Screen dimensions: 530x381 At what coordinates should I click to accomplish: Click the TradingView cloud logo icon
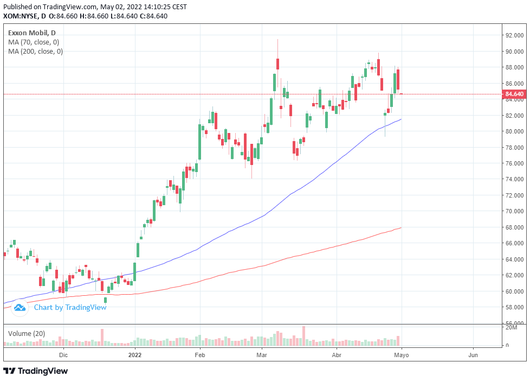[20, 308]
